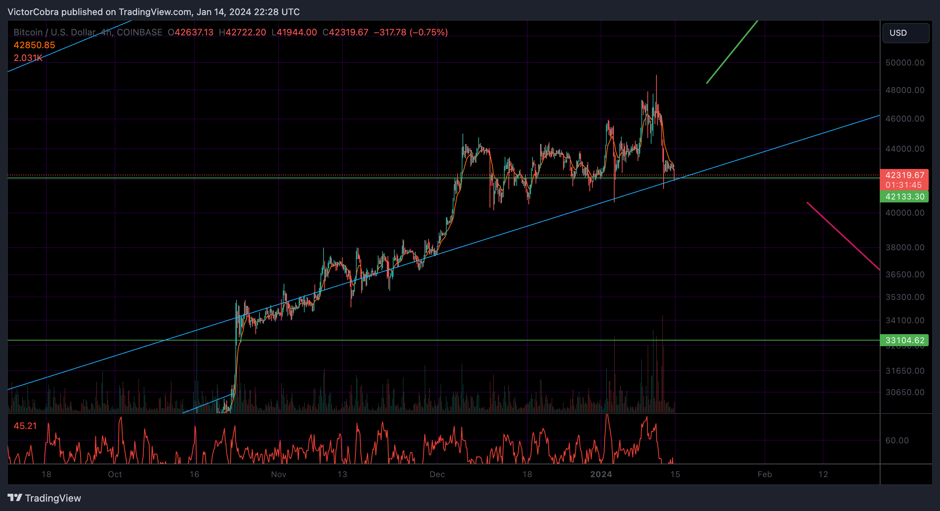
Task: Click the 30650.00 price axis label
Action: click(905, 392)
